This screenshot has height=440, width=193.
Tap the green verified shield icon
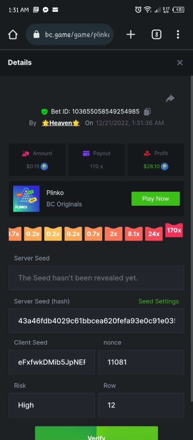pyautogui.click(x=44, y=111)
